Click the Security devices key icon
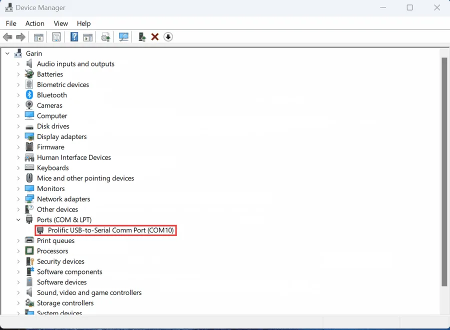The width and height of the screenshot is (450, 330). (30, 261)
